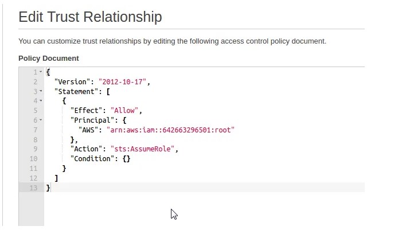Collapse the Principal block at line 6
The image size is (398, 234).
(41, 120)
